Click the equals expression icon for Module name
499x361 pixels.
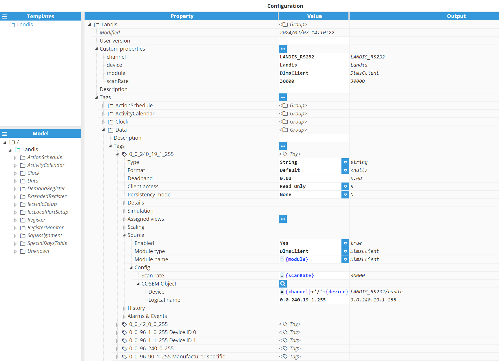pyautogui.click(x=282, y=259)
